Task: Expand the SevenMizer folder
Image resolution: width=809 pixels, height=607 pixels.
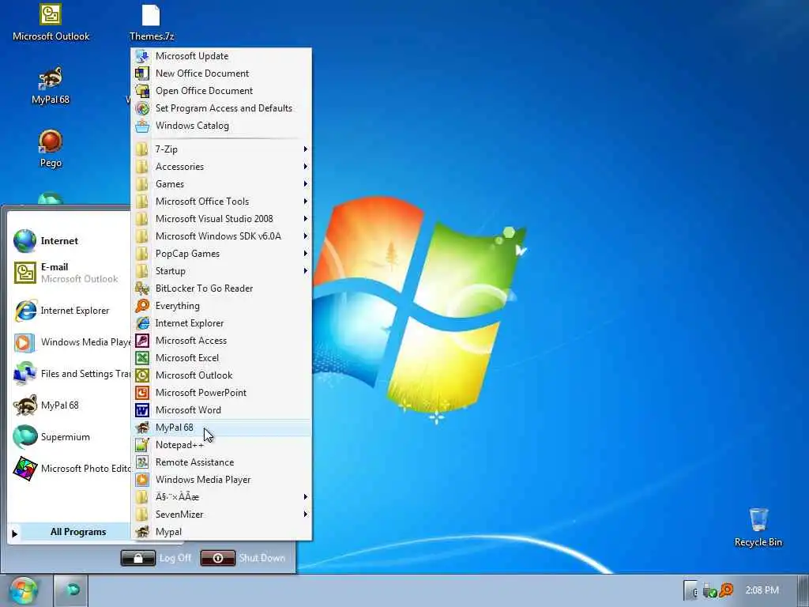Action: pyautogui.click(x=221, y=515)
